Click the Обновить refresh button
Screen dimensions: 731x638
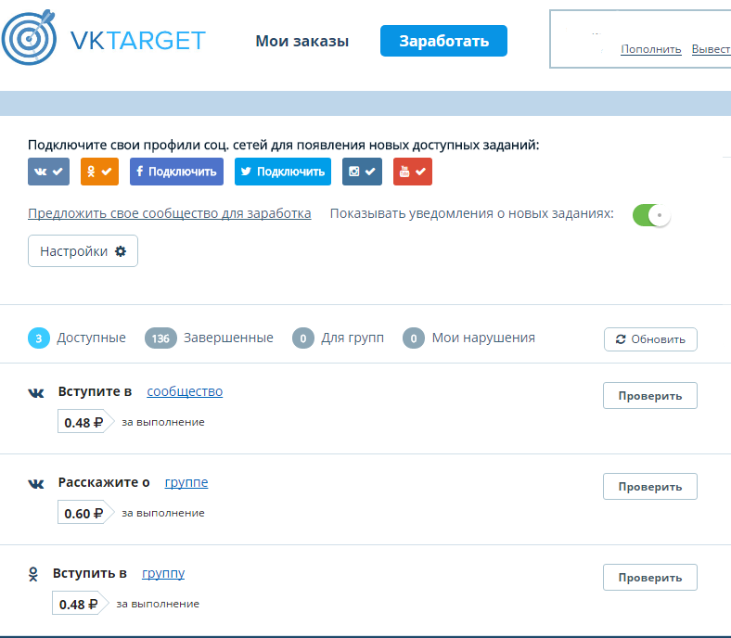(651, 339)
